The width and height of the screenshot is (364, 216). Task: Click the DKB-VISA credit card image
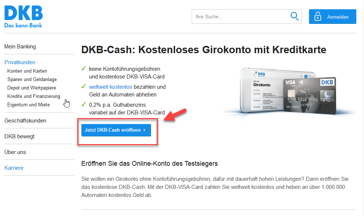309,95
